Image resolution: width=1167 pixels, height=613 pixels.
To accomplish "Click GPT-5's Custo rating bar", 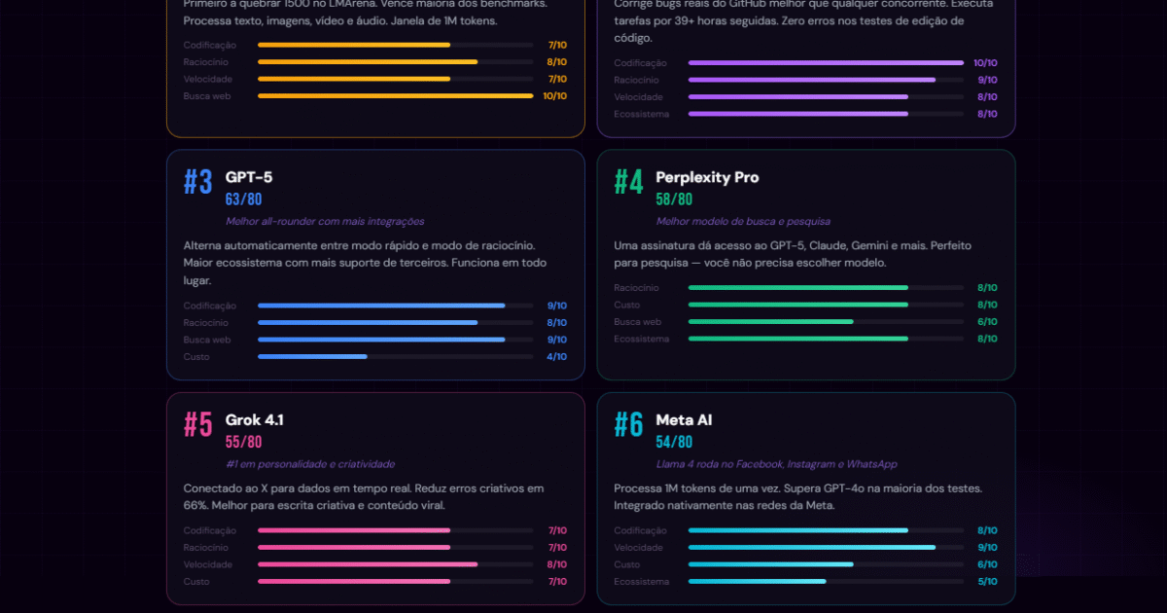I will tap(395, 357).
